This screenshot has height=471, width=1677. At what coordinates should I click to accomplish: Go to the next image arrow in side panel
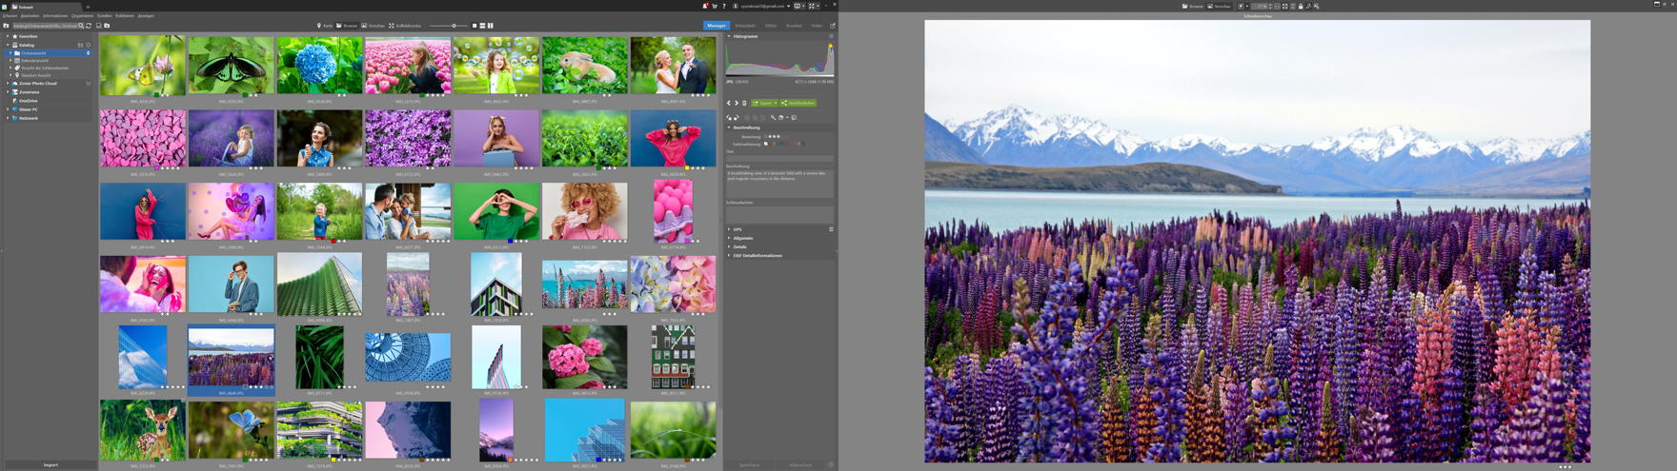pyautogui.click(x=737, y=103)
